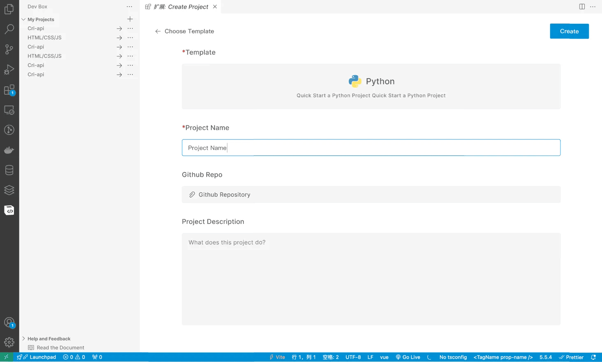Screen dimensions: 602x362
Task: Open Source Control in activity bar
Action: (x=9, y=49)
